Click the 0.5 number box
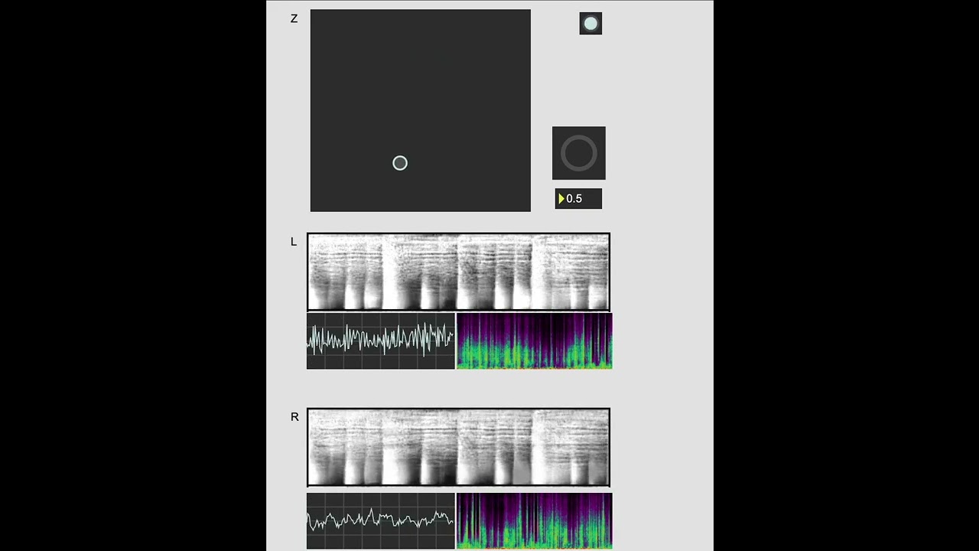979x551 pixels. click(578, 199)
